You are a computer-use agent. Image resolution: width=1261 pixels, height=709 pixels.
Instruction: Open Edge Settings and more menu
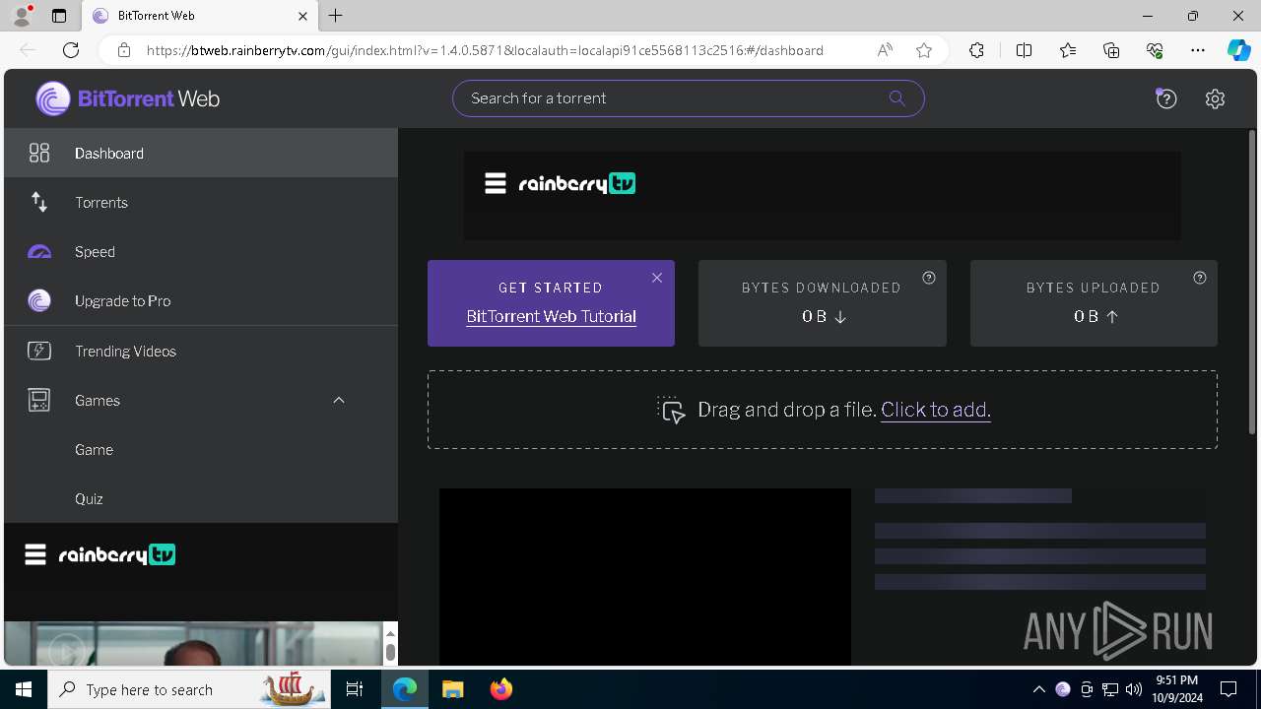(x=1198, y=50)
